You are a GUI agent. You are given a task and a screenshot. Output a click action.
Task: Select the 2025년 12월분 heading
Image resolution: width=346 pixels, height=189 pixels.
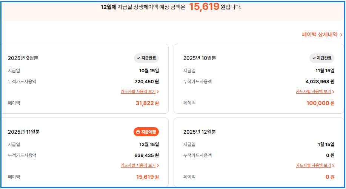click(200, 132)
